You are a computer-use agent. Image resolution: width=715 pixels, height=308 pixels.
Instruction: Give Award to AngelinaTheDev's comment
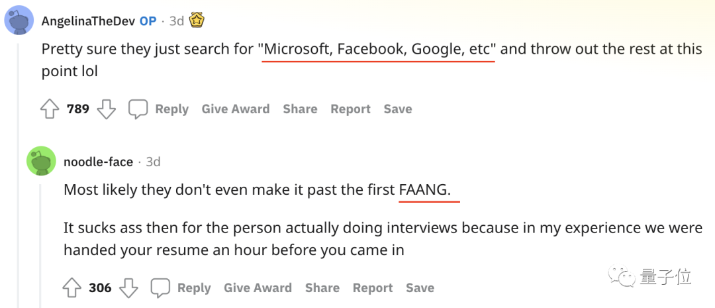tap(235, 109)
